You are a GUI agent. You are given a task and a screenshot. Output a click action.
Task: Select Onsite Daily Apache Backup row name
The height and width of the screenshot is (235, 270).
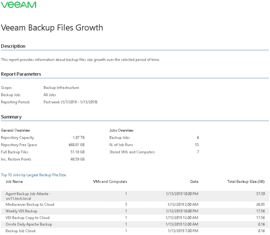tap(29, 224)
